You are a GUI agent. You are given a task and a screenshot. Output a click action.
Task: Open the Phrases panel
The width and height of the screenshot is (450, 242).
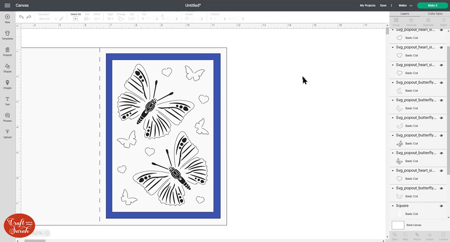pyautogui.click(x=7, y=117)
